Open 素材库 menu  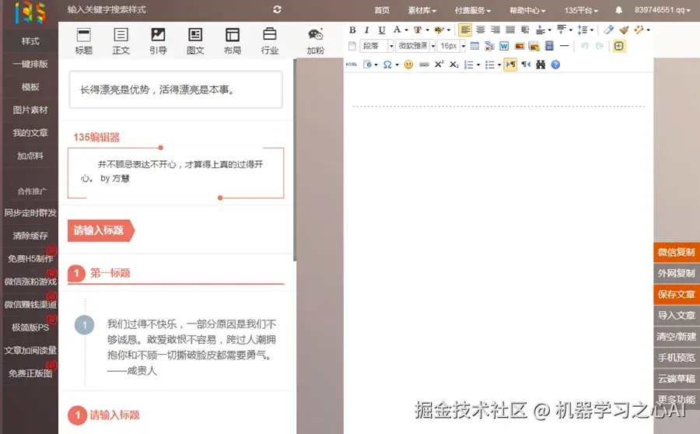422,10
